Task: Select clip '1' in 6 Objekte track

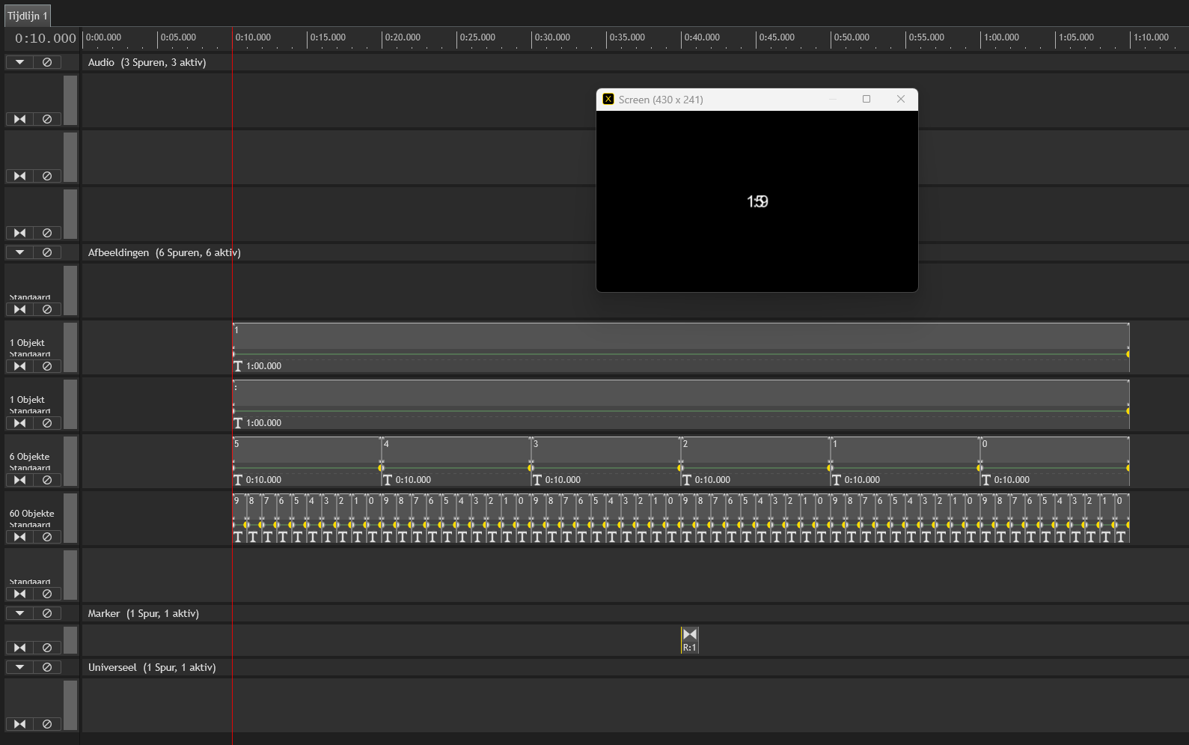Action: point(905,461)
